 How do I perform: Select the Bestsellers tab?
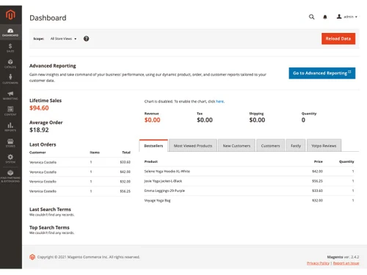point(153,146)
